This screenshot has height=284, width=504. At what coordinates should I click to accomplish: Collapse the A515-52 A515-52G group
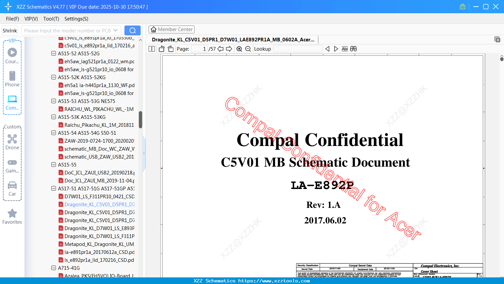tap(54, 53)
